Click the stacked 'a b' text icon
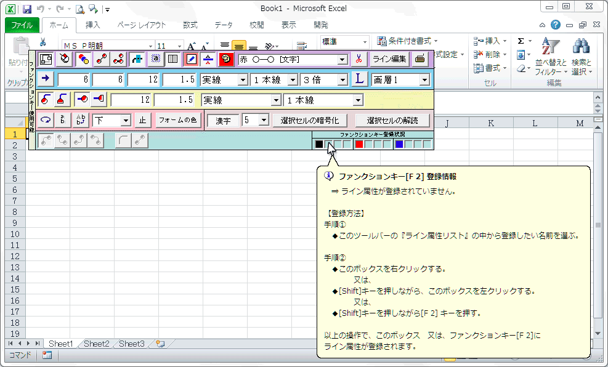Viewport: 608px width, 367px height. 62,119
